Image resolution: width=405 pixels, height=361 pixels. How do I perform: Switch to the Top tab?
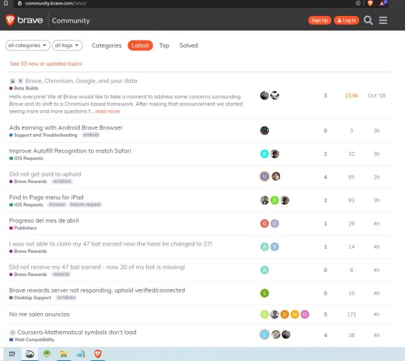click(x=164, y=45)
